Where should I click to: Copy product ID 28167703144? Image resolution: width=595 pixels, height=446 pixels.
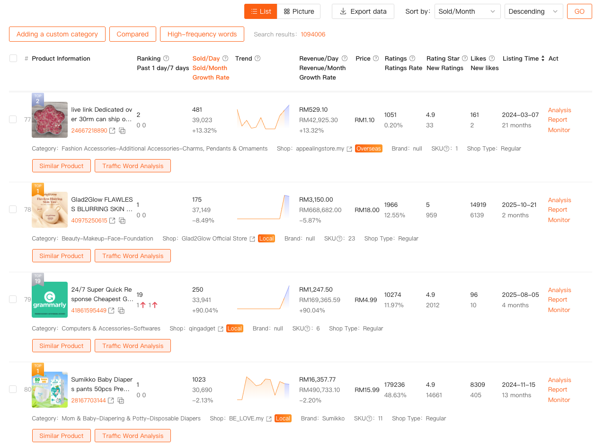[x=121, y=401]
